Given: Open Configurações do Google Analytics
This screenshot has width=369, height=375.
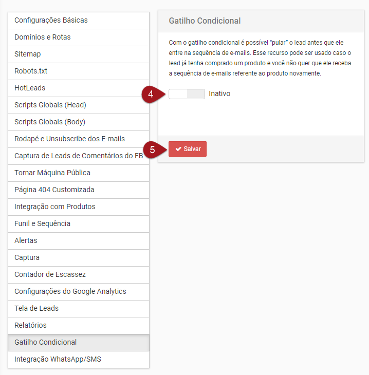Looking at the screenshot, I should pyautogui.click(x=70, y=292).
